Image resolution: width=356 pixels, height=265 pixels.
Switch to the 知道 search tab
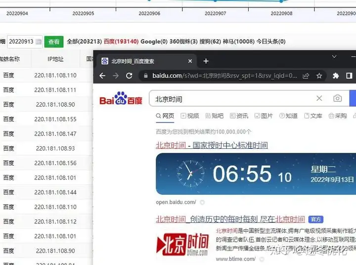coord(288,116)
